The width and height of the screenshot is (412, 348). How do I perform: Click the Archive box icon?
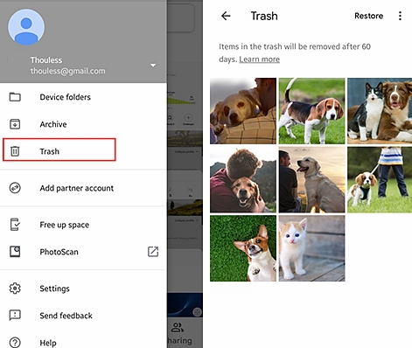coord(15,124)
